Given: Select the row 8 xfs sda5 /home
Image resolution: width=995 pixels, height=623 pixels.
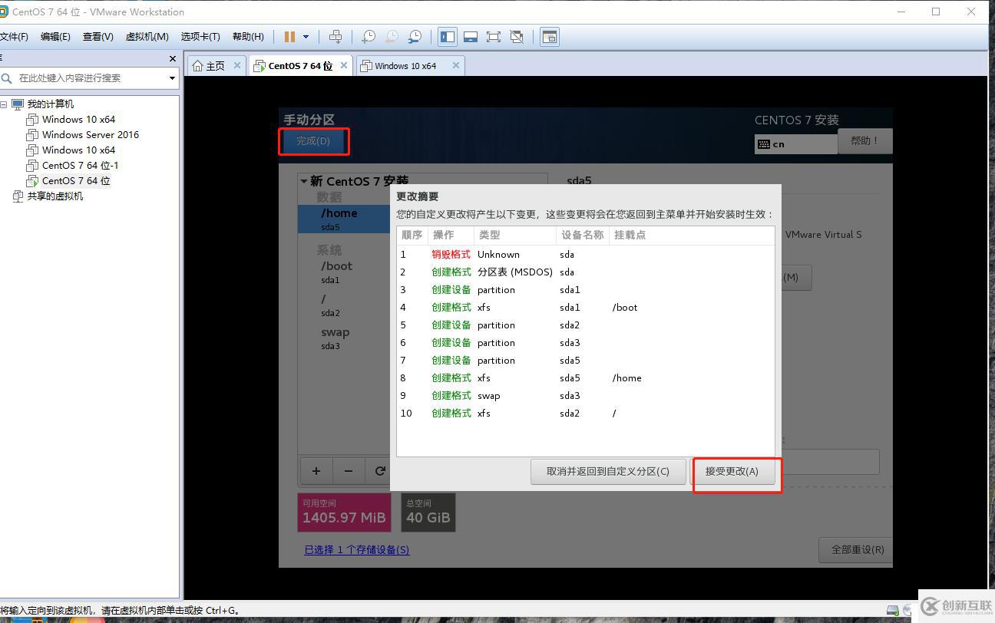Looking at the screenshot, I should point(585,377).
